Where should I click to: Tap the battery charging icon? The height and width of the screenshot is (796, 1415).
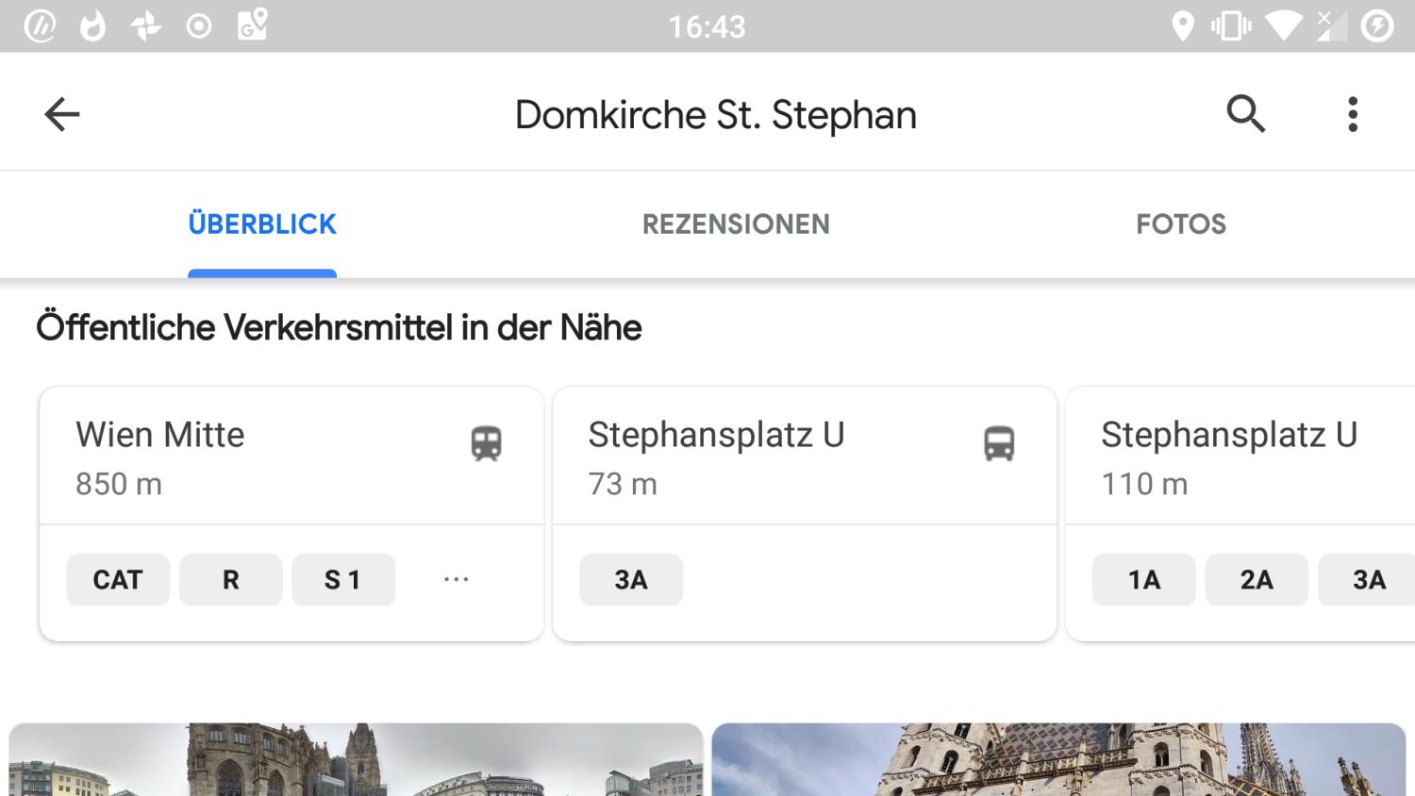point(1377,26)
